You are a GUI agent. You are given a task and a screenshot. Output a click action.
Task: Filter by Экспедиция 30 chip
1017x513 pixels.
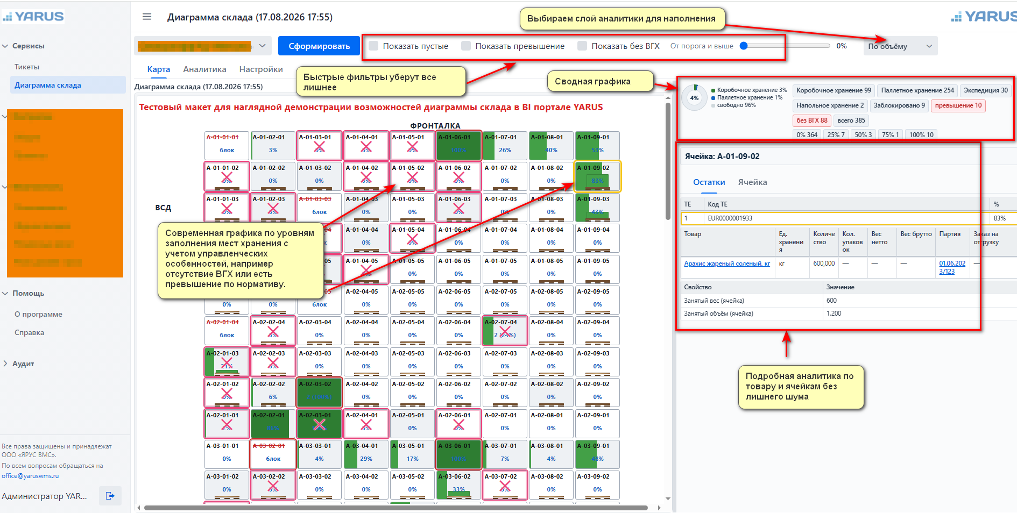986,90
